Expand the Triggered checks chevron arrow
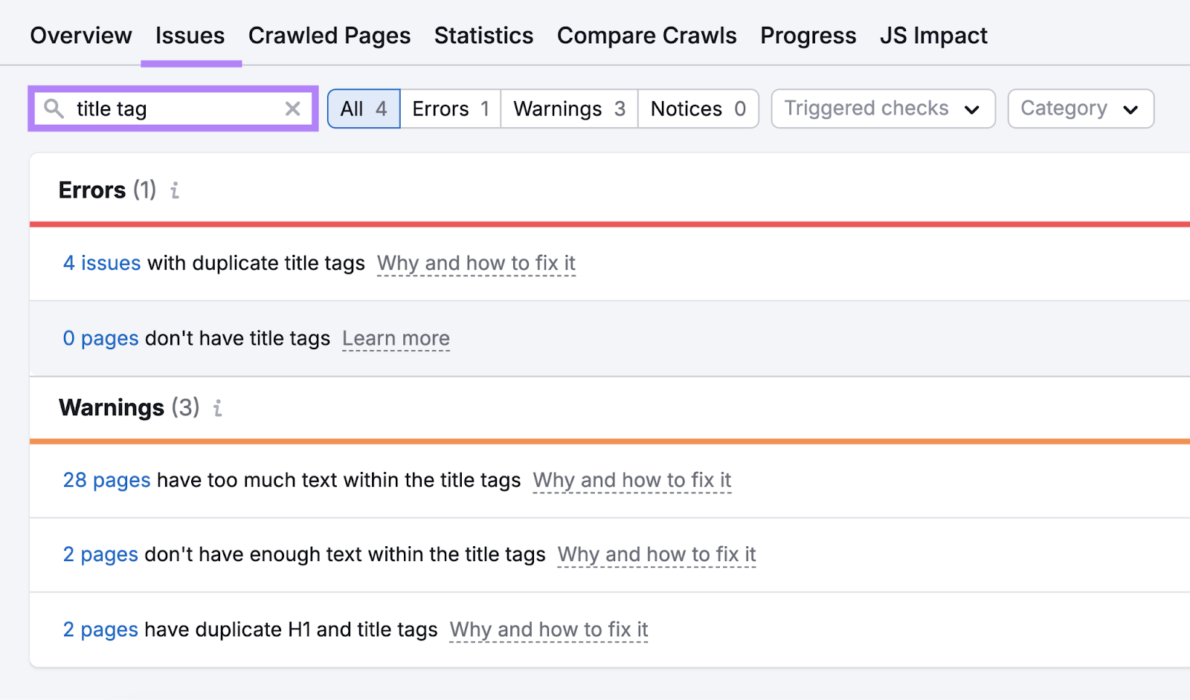 (x=971, y=108)
